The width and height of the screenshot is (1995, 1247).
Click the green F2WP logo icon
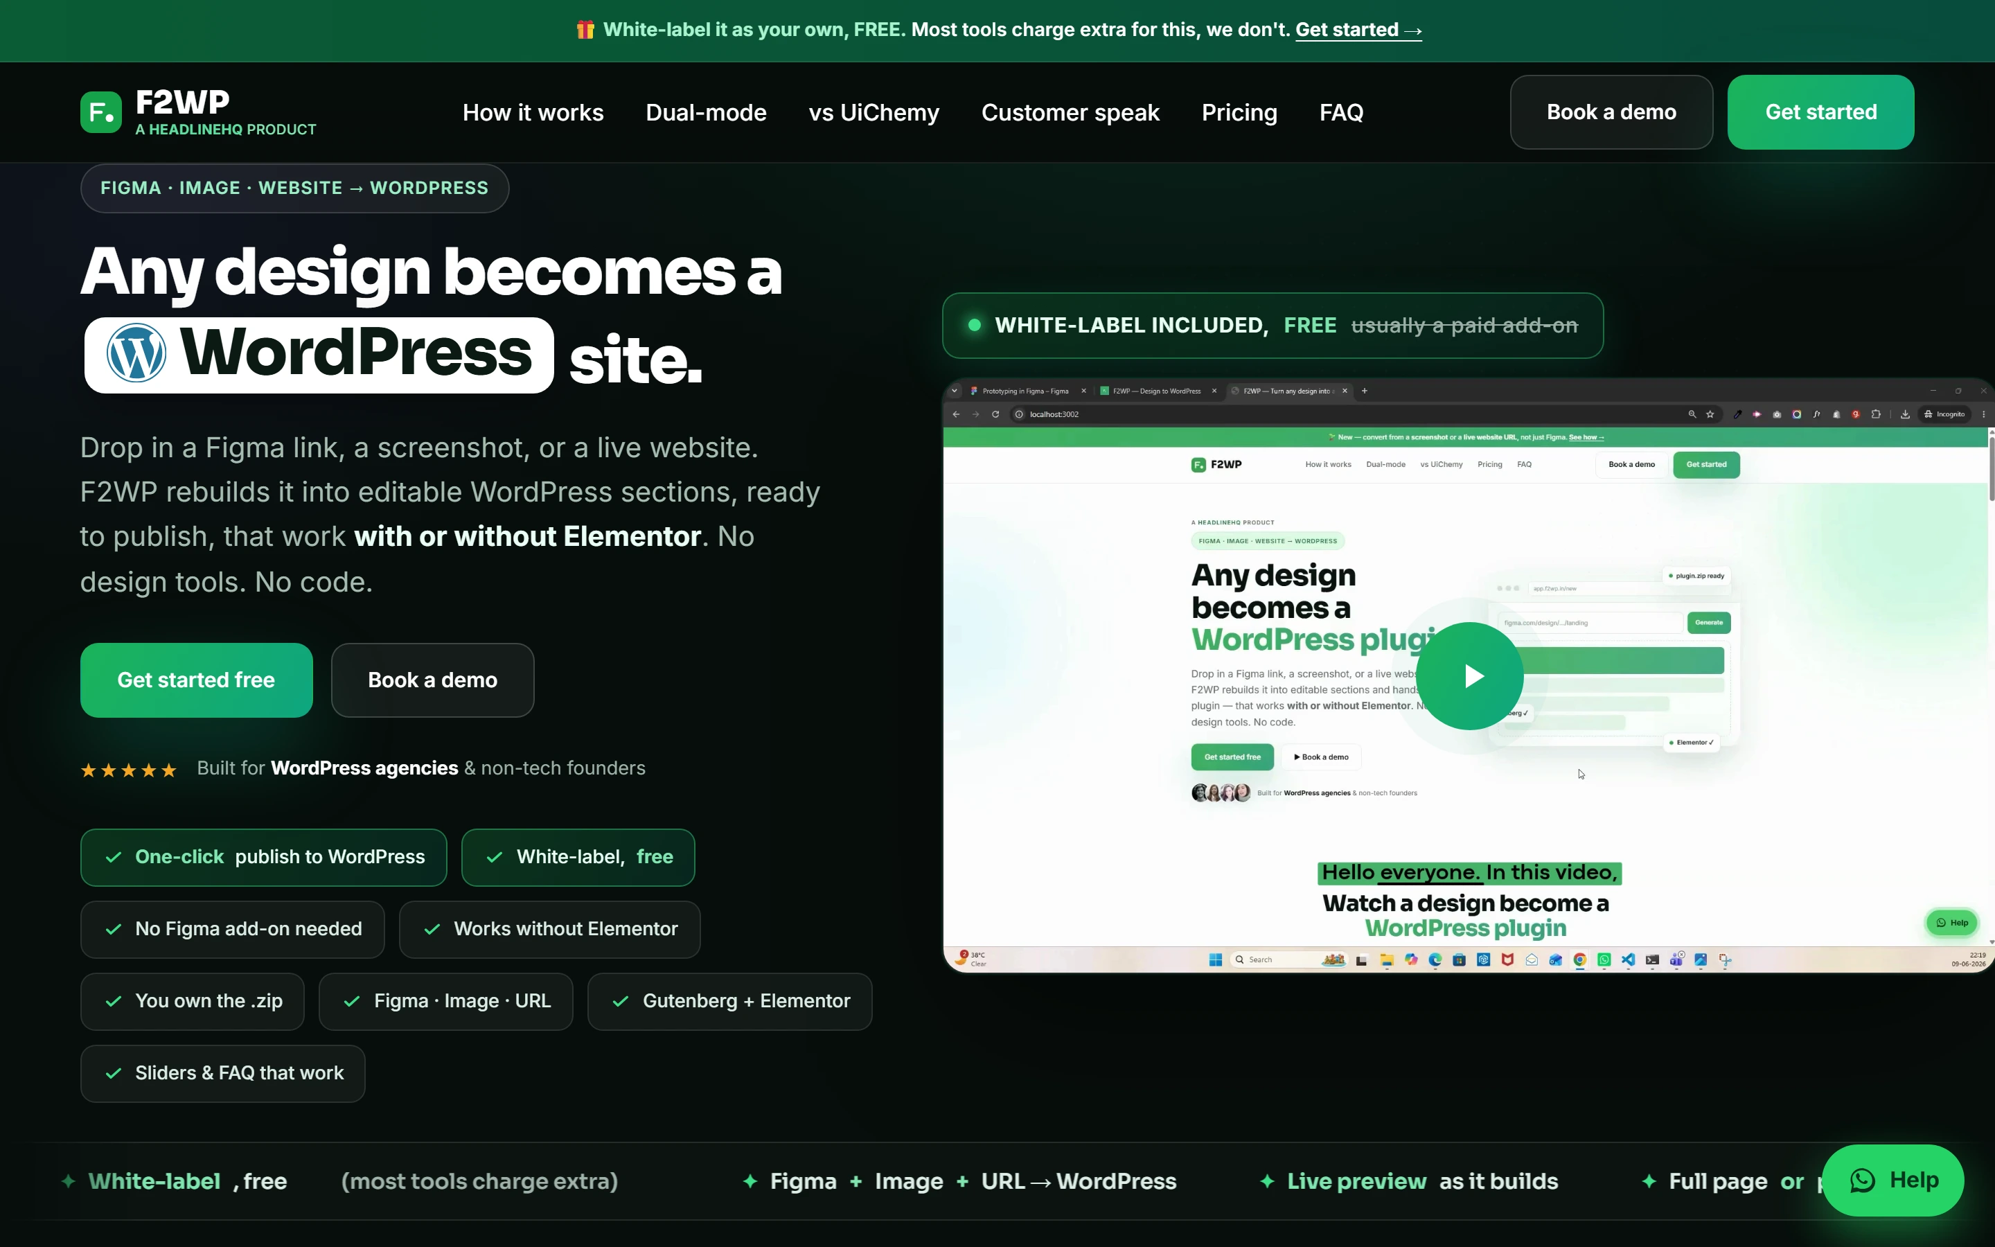click(x=101, y=112)
